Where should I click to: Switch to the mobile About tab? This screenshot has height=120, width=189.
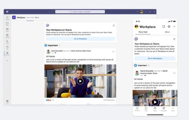click(167, 32)
